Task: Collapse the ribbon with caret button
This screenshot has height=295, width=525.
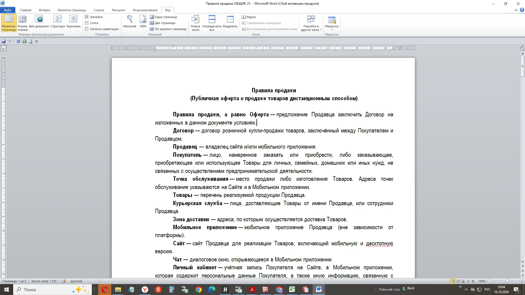Action: [516, 10]
